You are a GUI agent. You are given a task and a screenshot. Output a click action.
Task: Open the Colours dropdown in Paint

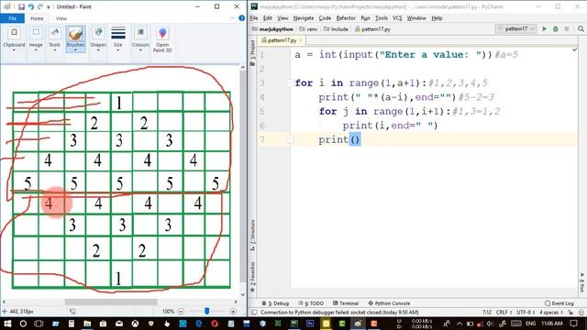pyautogui.click(x=140, y=38)
